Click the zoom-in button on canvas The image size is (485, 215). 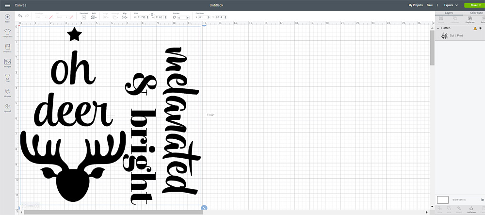pyautogui.click(x=36, y=206)
